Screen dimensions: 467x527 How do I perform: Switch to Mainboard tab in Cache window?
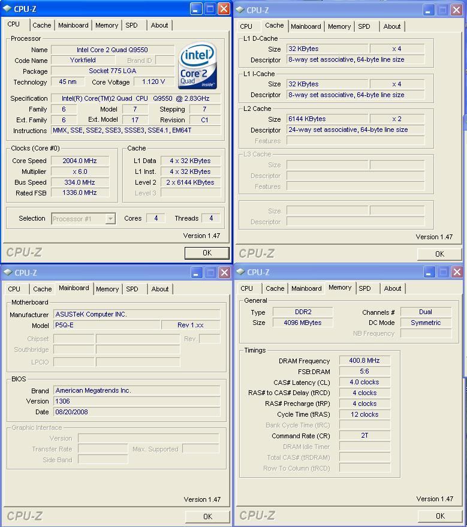[x=306, y=26]
